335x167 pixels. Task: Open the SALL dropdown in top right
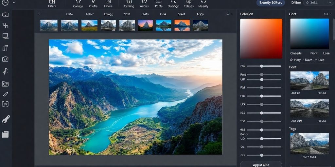[x=318, y=3]
